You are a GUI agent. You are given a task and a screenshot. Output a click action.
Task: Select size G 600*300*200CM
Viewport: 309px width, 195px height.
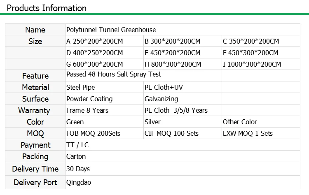[94, 64]
